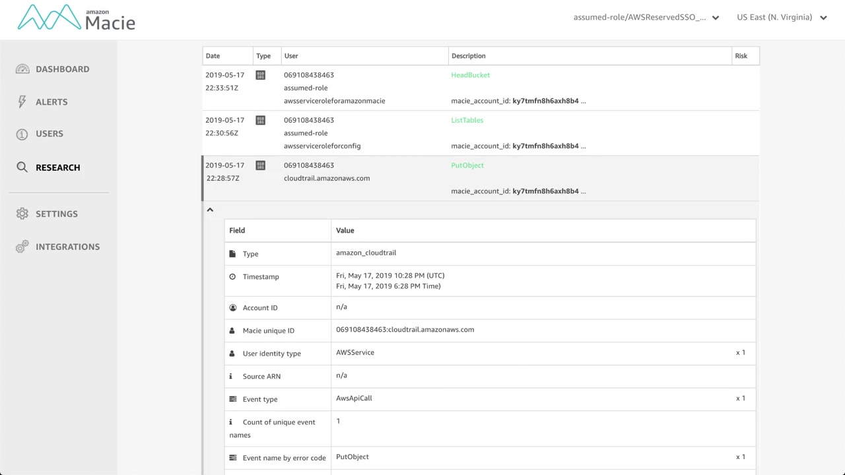
Task: Click the PutObject event link
Action: click(467, 166)
